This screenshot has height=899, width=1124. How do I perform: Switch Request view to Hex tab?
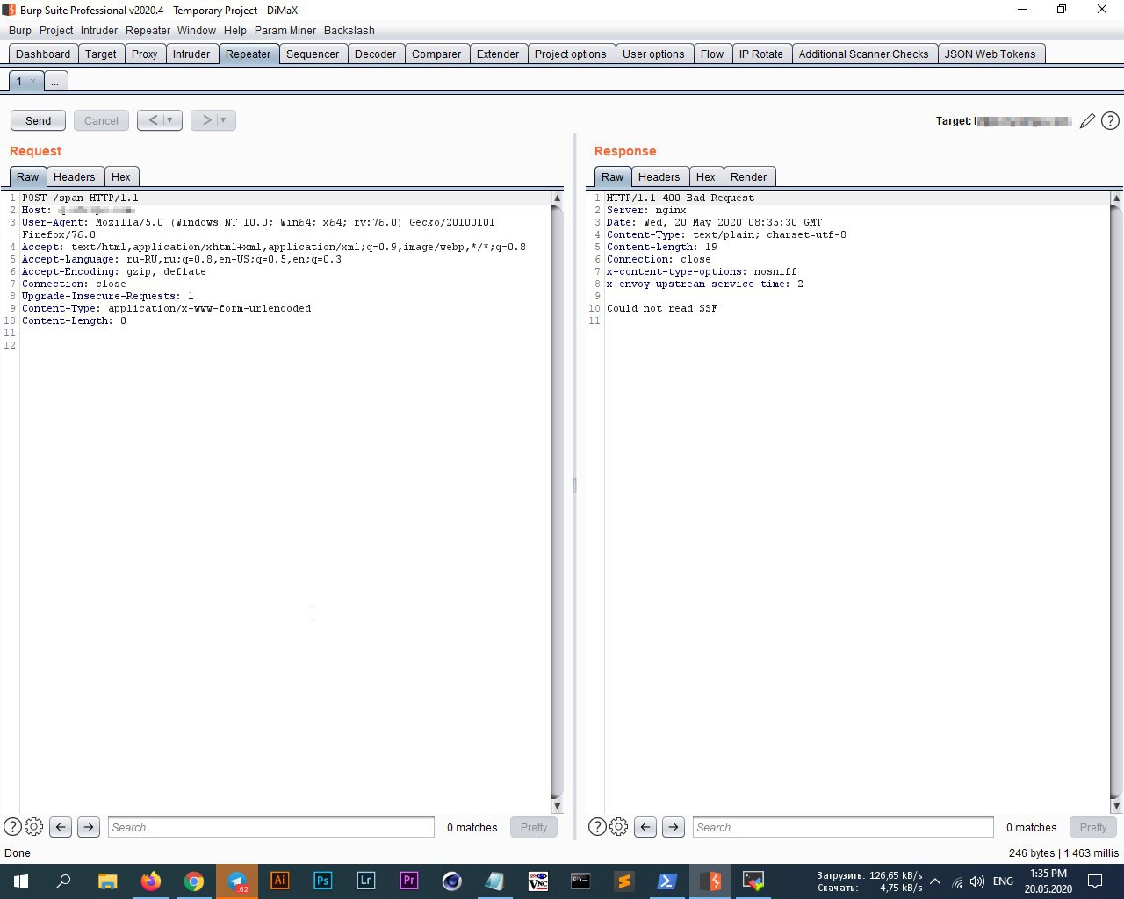121,176
